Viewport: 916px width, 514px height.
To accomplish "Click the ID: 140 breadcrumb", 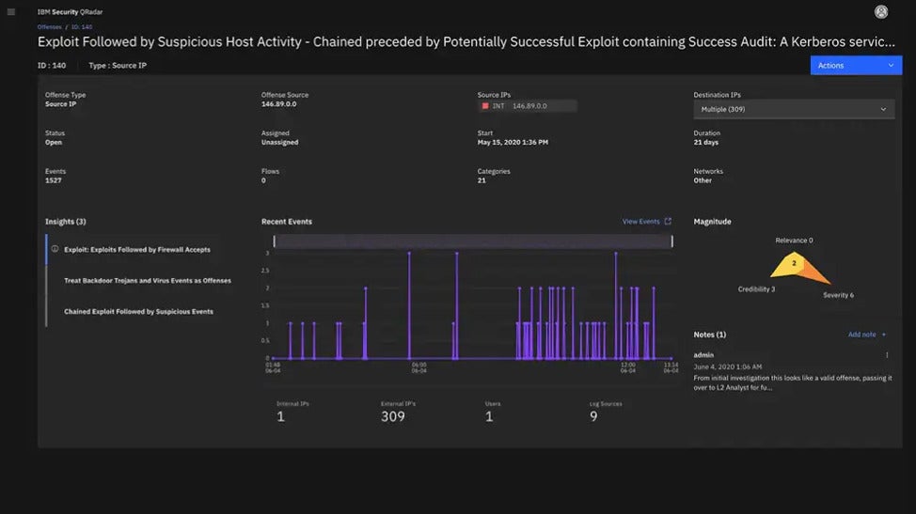I will (x=82, y=27).
